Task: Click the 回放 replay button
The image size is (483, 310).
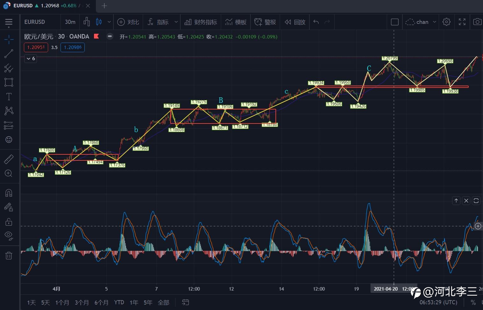Action: (295, 22)
